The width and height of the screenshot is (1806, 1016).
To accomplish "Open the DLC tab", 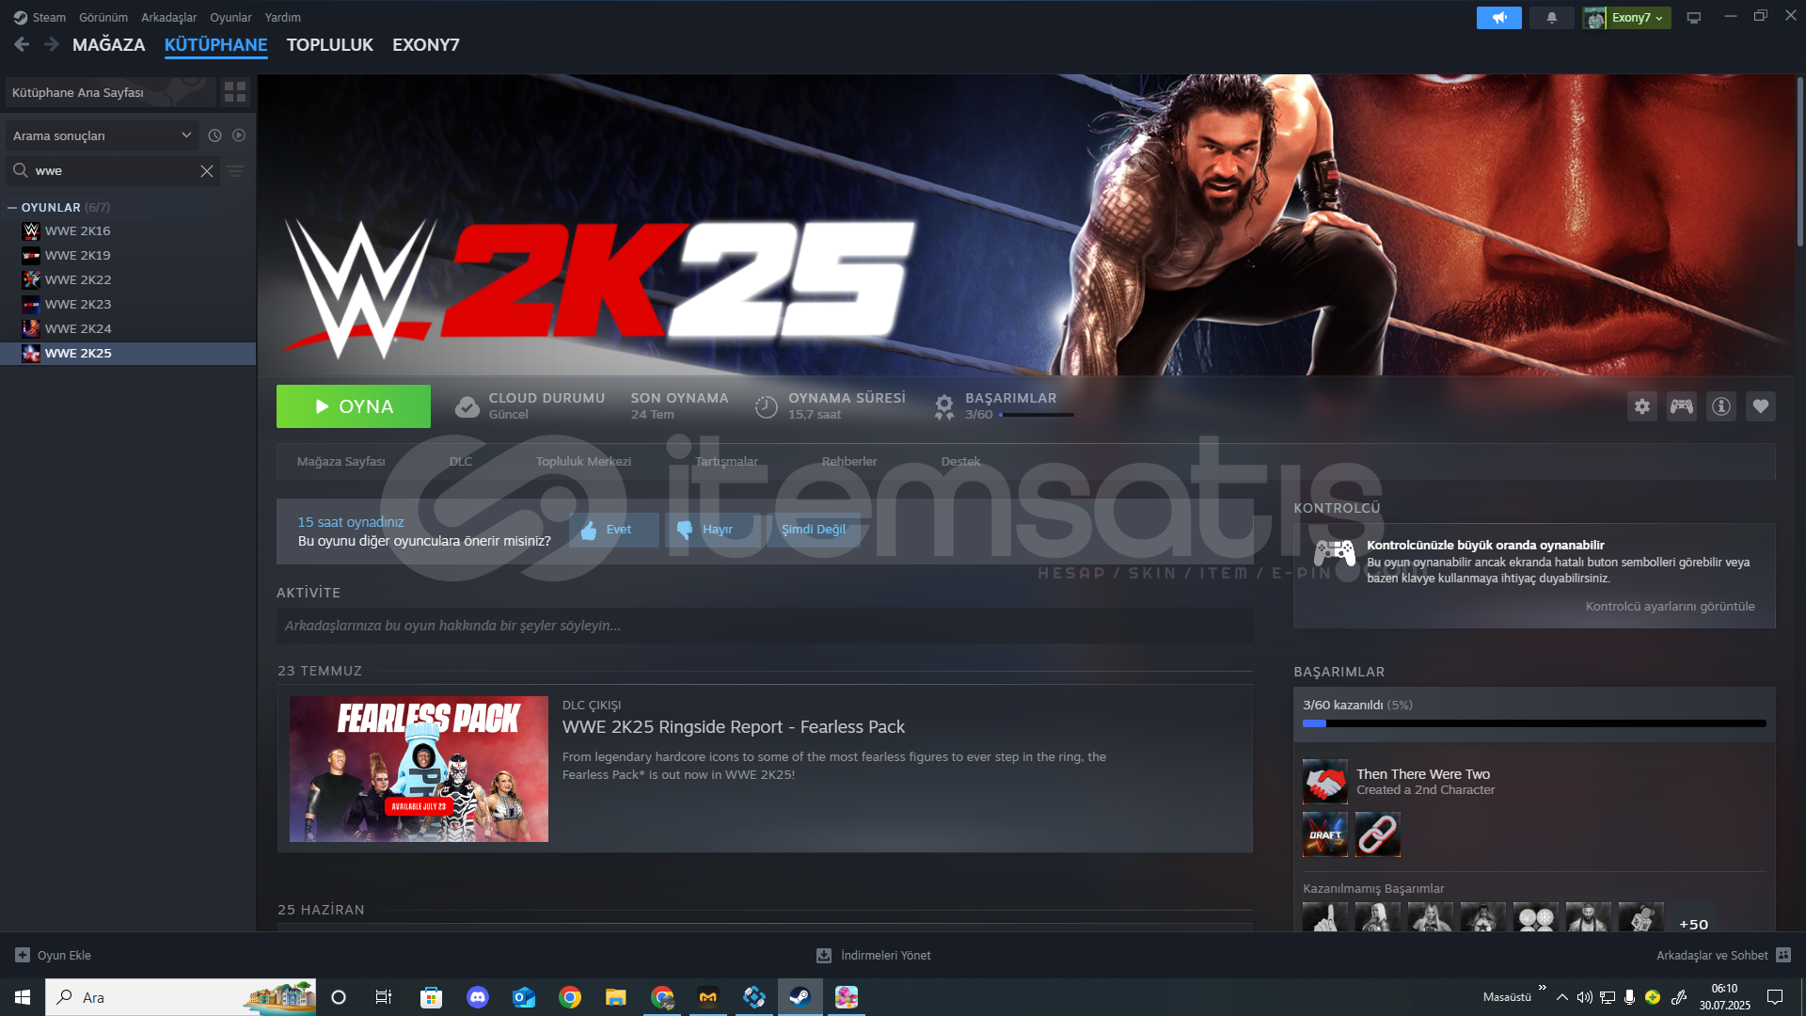I will coord(461,461).
